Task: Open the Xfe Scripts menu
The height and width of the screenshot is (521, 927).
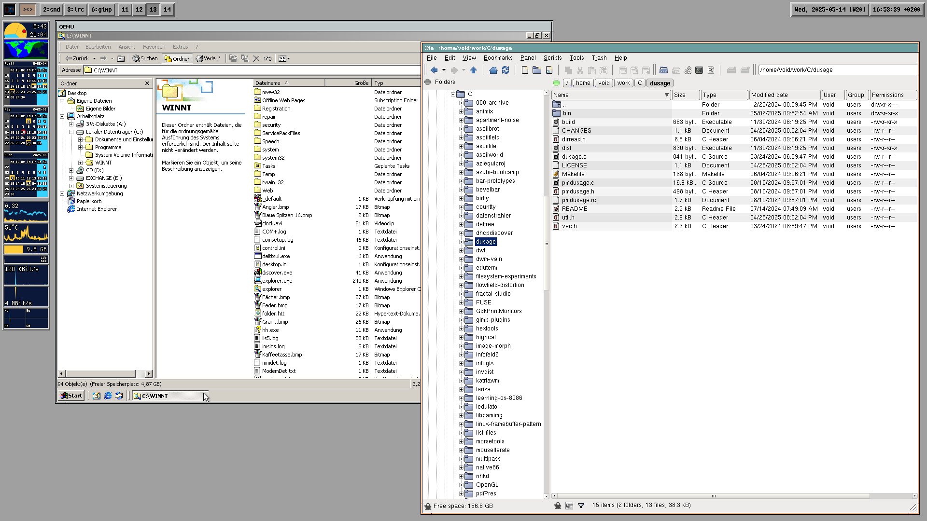Action: pyautogui.click(x=552, y=58)
